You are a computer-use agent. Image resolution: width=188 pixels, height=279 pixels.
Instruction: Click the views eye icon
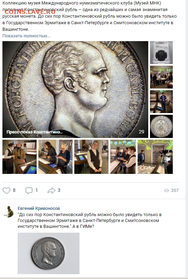point(167,190)
